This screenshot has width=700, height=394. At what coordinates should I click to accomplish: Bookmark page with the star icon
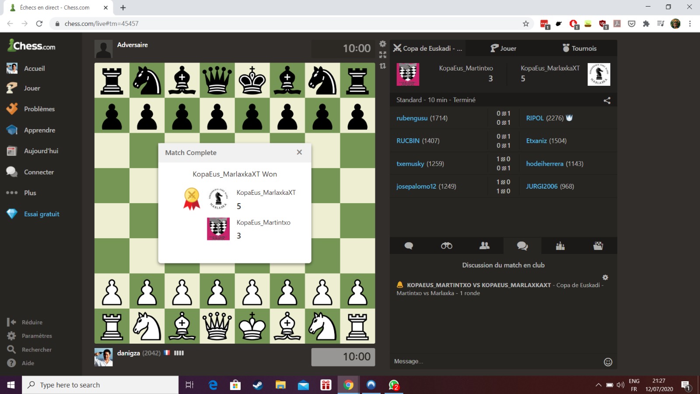coord(525,24)
